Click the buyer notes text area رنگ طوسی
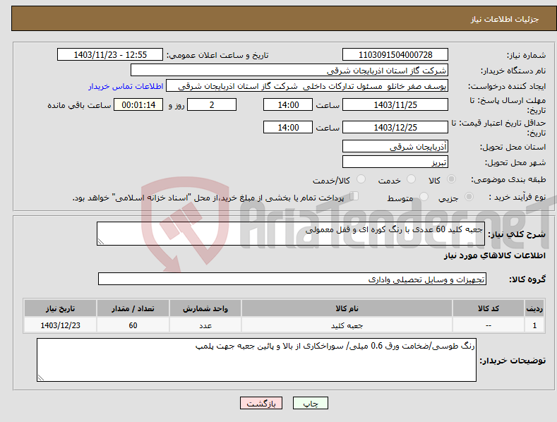Viewport: 557px width, 422px height. (x=256, y=360)
